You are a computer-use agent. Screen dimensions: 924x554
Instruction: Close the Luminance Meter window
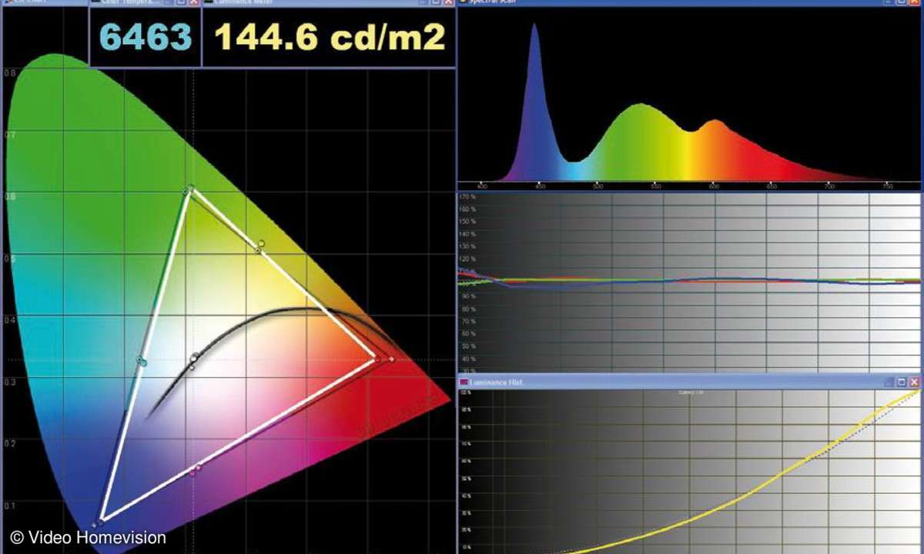point(448,2)
